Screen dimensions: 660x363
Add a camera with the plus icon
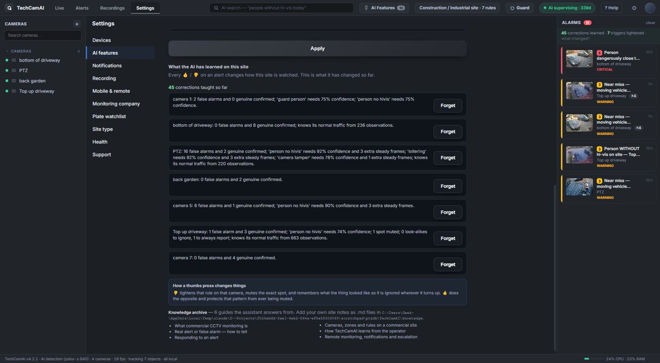(x=77, y=24)
